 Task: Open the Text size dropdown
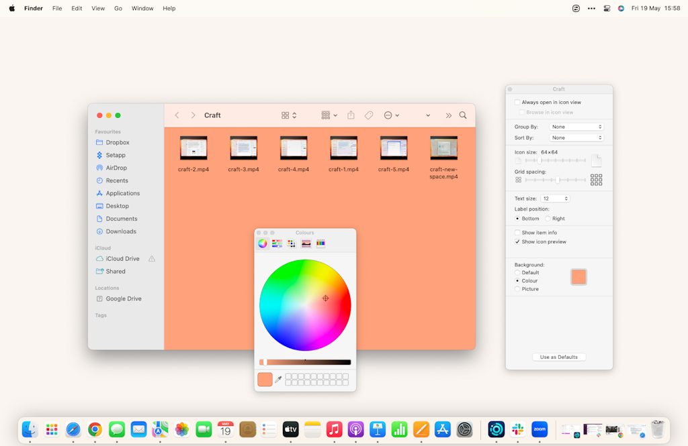(x=555, y=198)
